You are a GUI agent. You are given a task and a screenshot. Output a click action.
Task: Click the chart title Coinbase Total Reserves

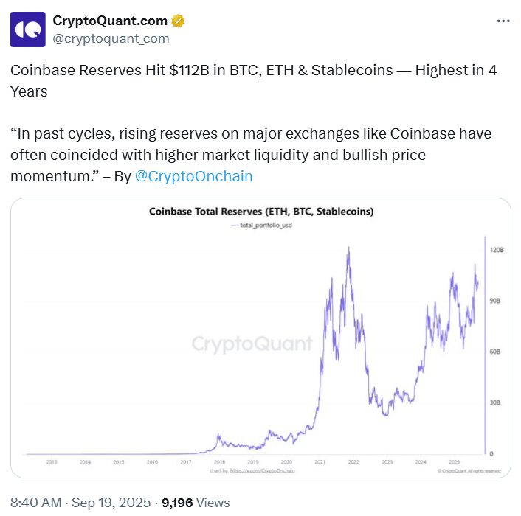[261, 212]
